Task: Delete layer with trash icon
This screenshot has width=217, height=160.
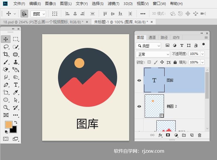Action: pyautogui.click(x=199, y=135)
